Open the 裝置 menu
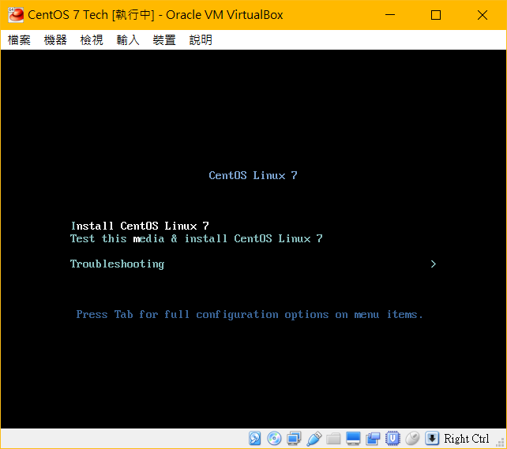 [x=164, y=40]
